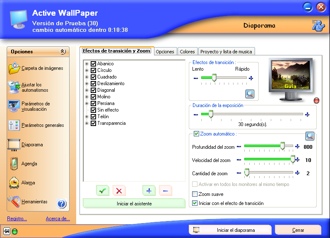This screenshot has width=330, height=238.
Task: Select Efectos de transición y Zoom tab
Action: point(117,51)
